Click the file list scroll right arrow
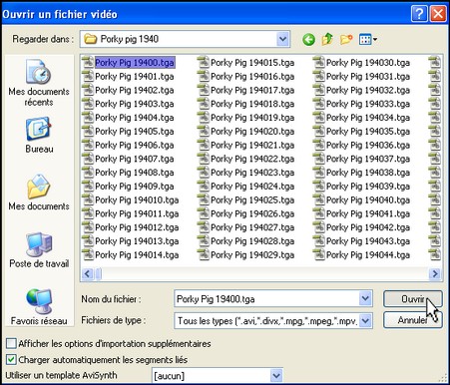 click(x=435, y=274)
